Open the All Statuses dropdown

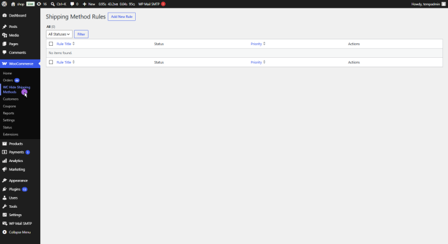tap(59, 34)
